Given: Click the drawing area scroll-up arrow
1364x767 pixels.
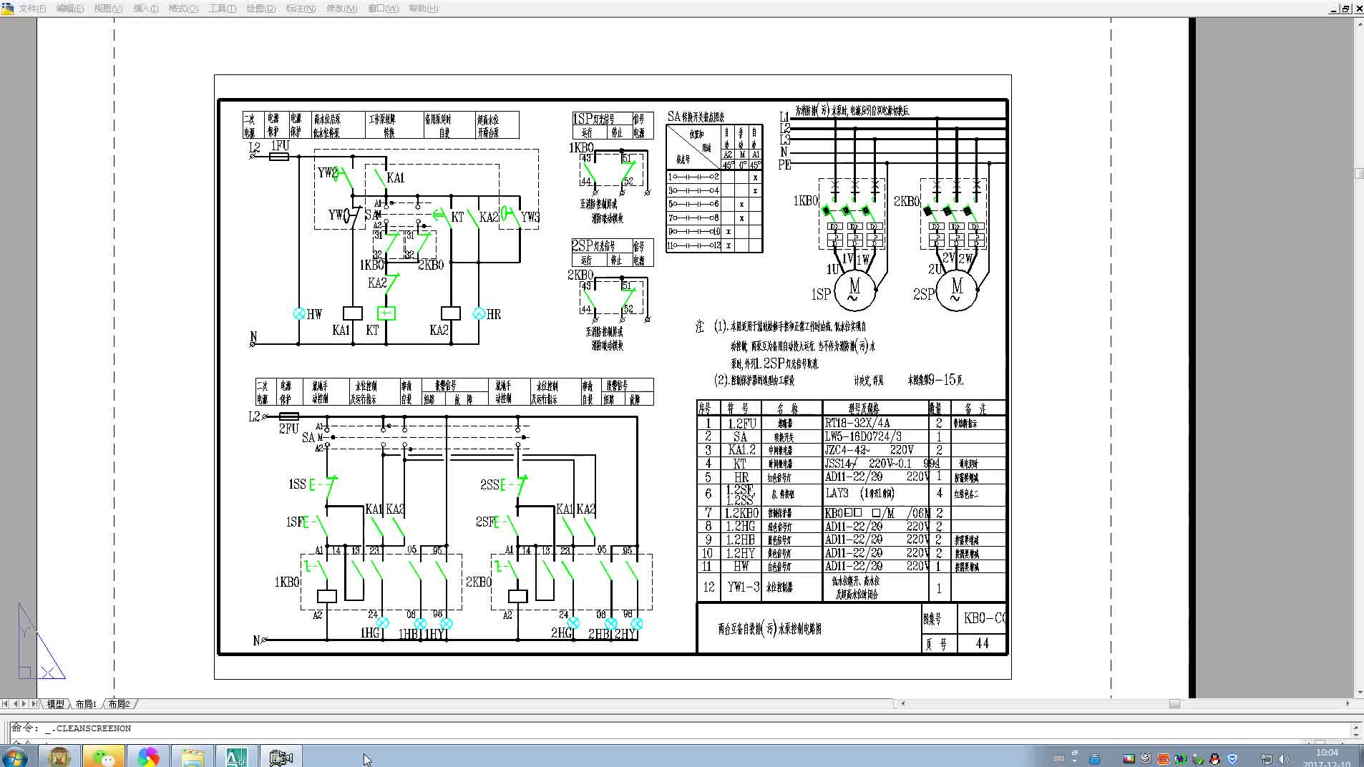Looking at the screenshot, I should point(1359,24).
